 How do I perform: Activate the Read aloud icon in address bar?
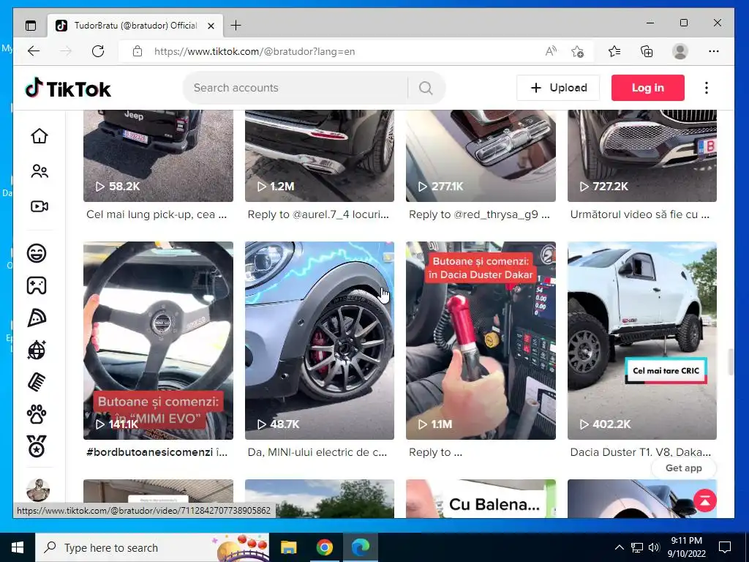point(551,51)
